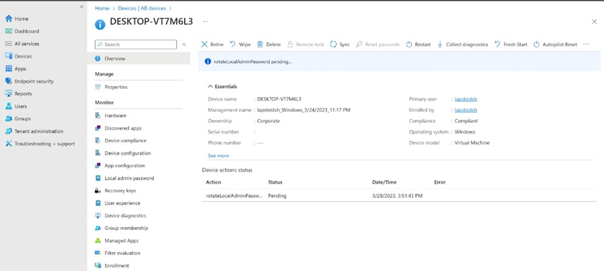This screenshot has width=604, height=271.
Task: Click the Virtual Machine device model value
Action: pyautogui.click(x=472, y=143)
